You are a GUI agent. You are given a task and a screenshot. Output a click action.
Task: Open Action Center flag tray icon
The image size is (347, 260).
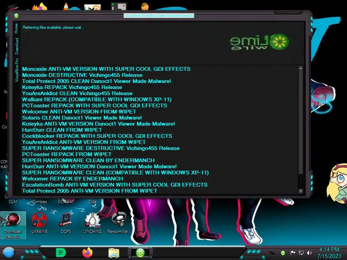pos(293,253)
